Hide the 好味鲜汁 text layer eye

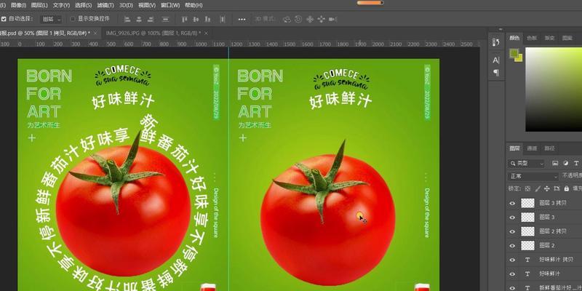click(x=513, y=274)
